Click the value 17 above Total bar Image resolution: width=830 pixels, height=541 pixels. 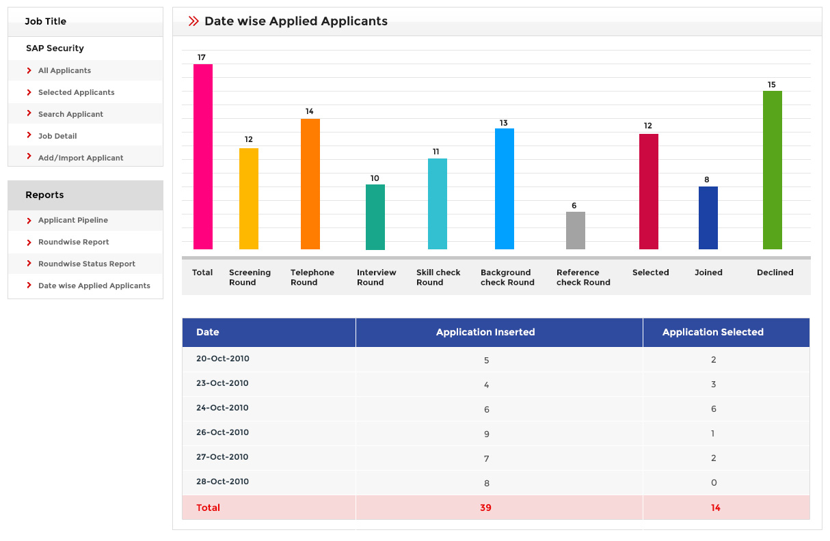pyautogui.click(x=202, y=57)
